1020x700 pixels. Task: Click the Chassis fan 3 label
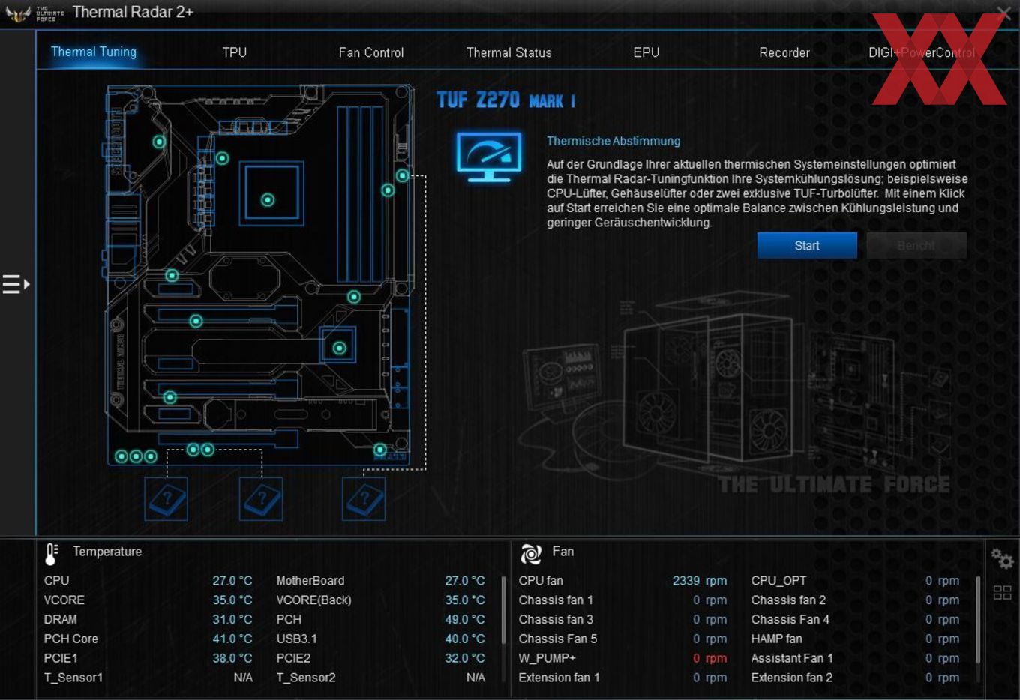[556, 620]
